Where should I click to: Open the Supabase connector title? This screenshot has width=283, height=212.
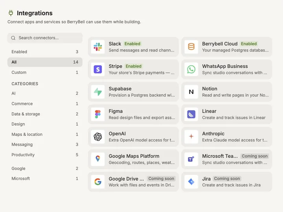120,89
